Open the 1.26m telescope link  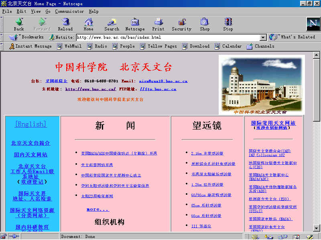(207, 185)
